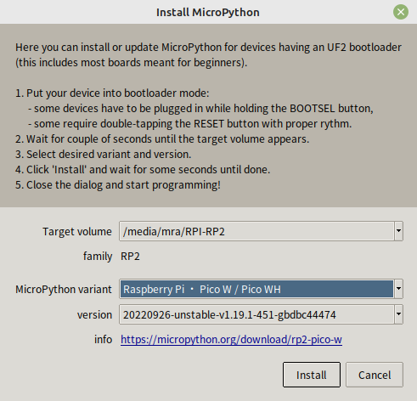417x401 pixels.
Task: Click the BOOTSEL button instruction line
Action: pyautogui.click(x=200, y=109)
